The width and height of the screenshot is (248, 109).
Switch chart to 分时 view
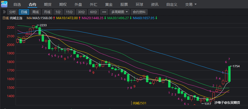pos(12,12)
